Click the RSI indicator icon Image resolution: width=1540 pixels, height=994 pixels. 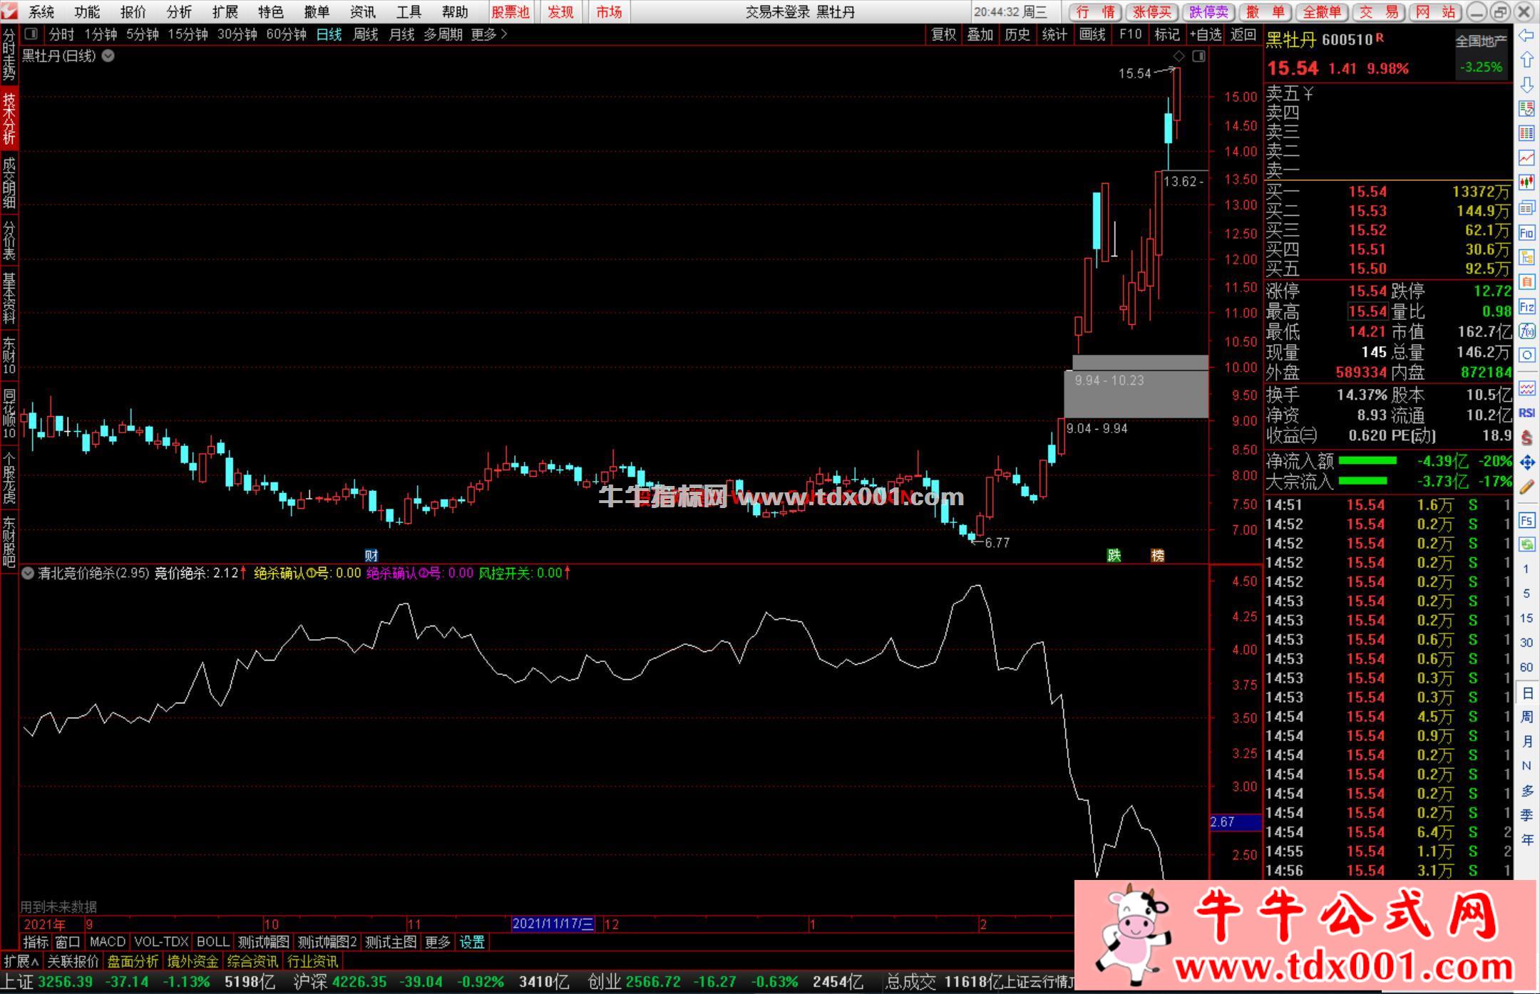pyautogui.click(x=1526, y=413)
